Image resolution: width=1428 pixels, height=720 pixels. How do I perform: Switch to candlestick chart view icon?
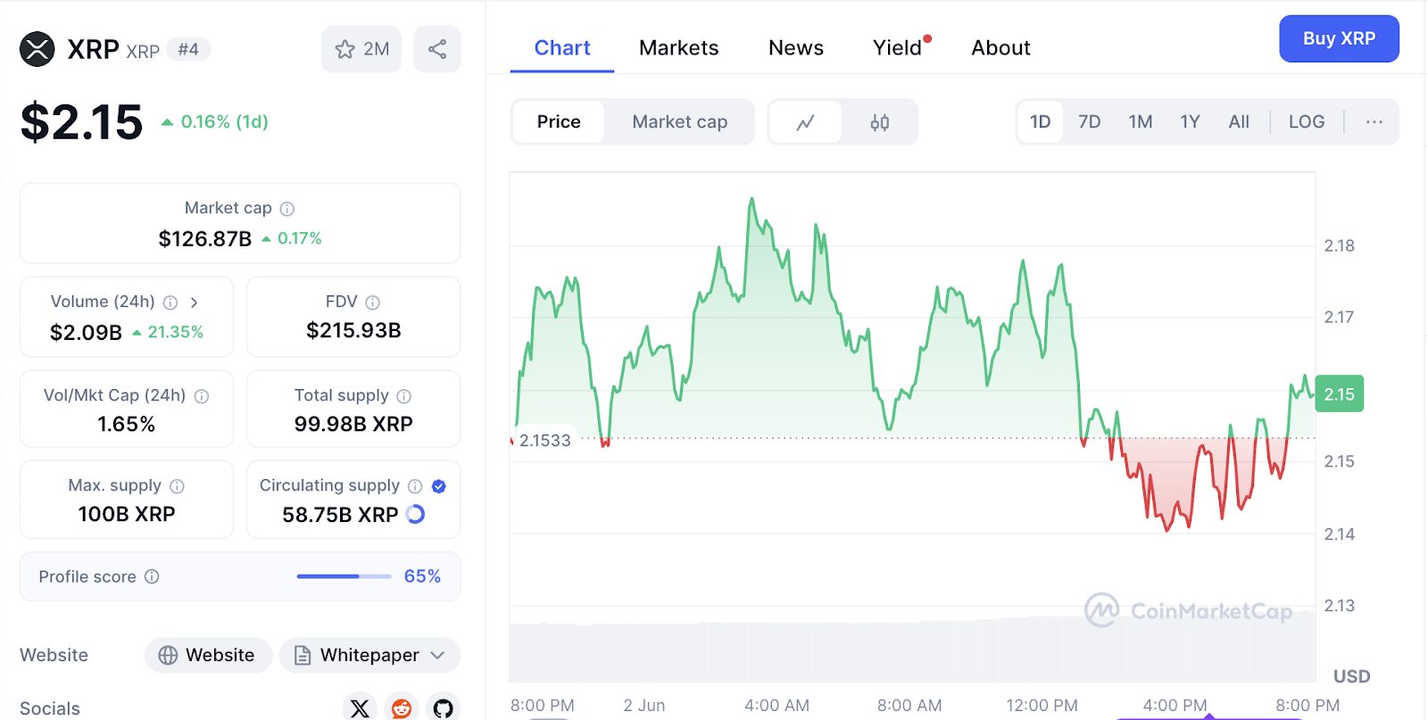coord(880,122)
